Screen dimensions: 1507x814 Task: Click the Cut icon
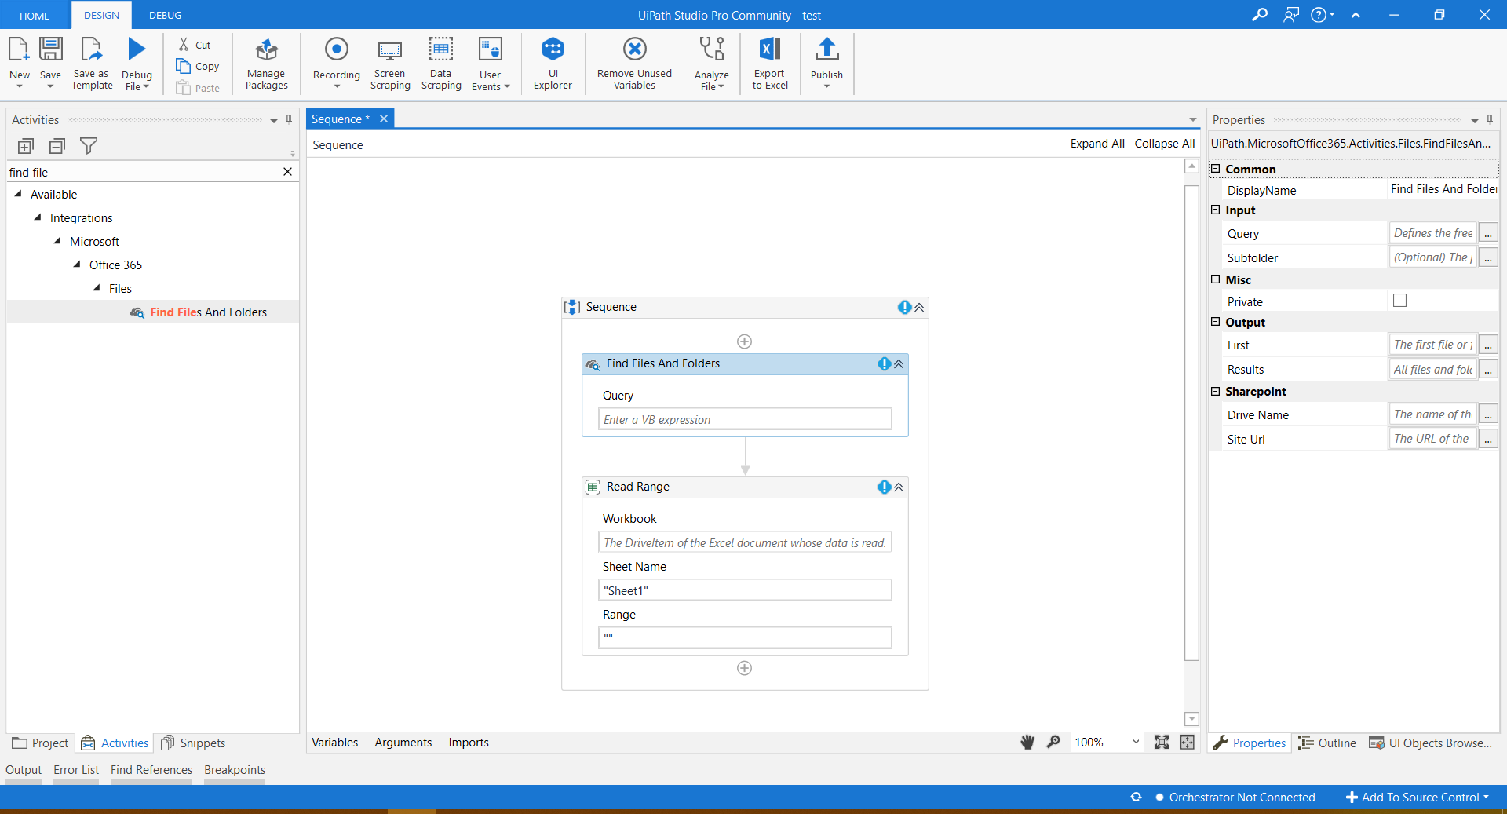click(x=184, y=45)
